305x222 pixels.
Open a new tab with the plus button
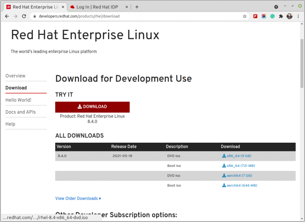[137, 7]
